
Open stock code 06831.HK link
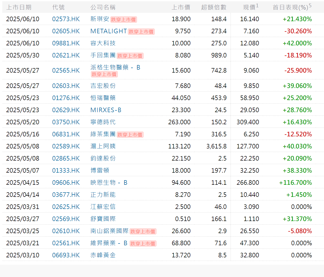click(x=66, y=134)
